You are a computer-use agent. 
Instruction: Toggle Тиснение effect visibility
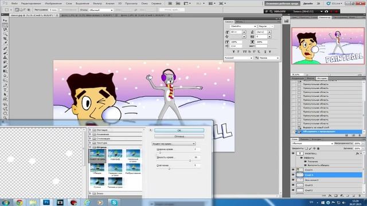point(305,161)
